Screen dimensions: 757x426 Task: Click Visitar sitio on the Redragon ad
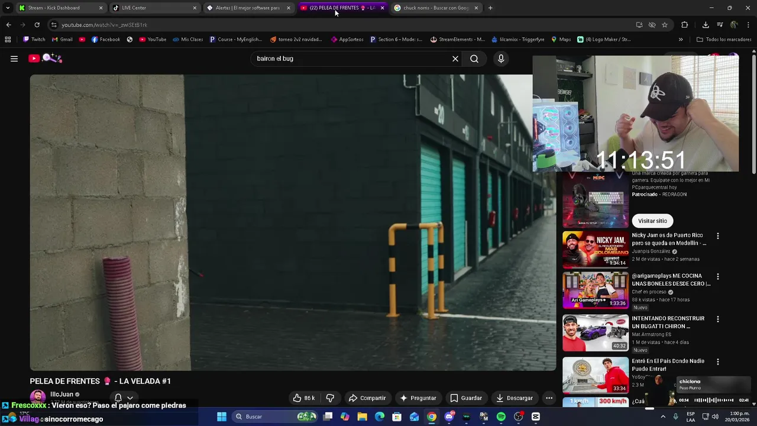[652, 221]
